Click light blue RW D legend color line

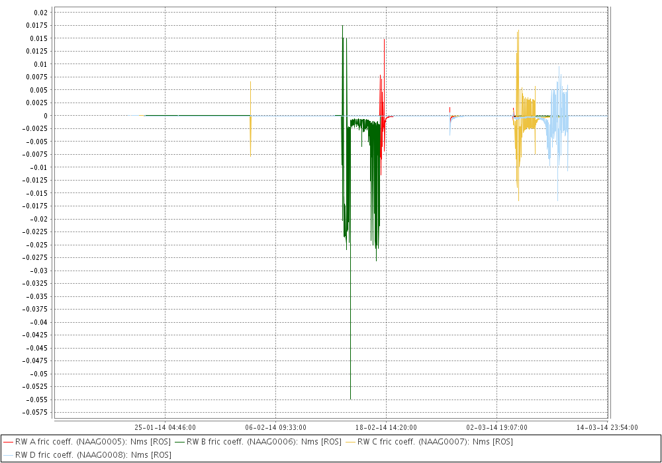click(8, 456)
